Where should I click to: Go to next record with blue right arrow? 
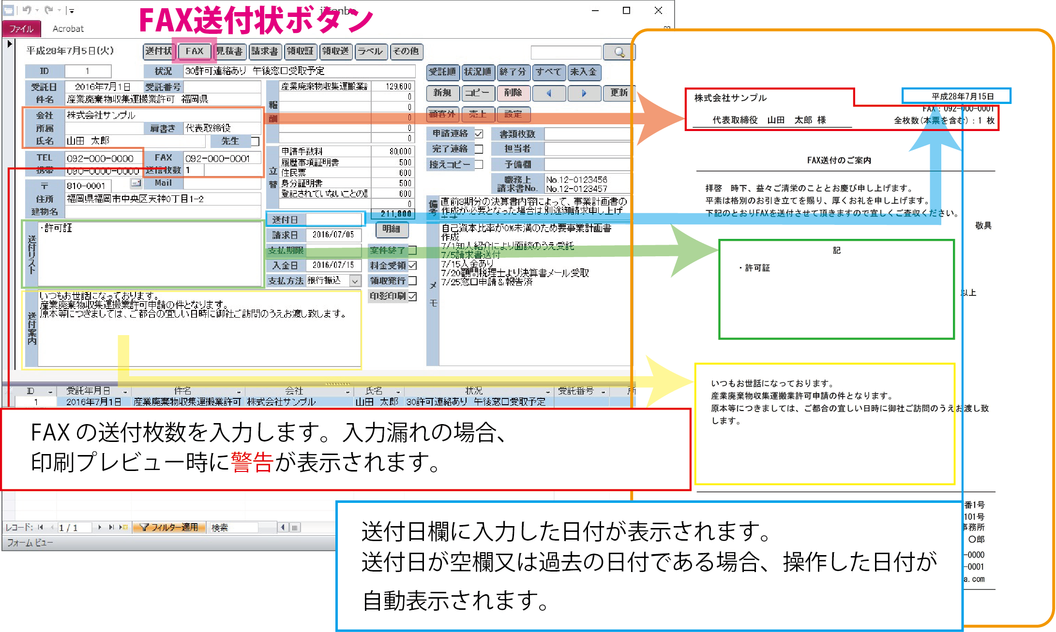click(x=584, y=93)
